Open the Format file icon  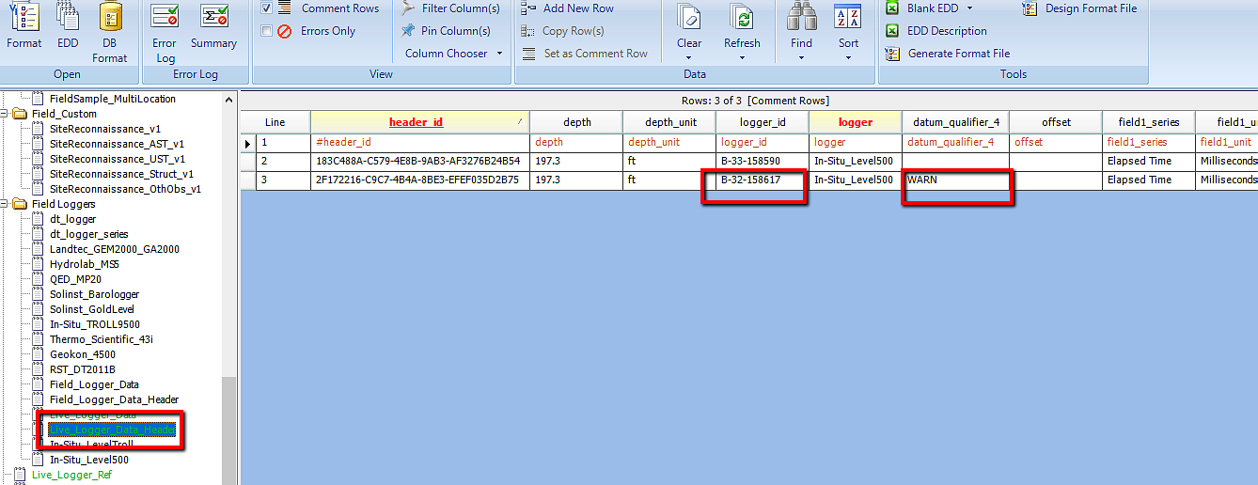pyautogui.click(x=24, y=25)
